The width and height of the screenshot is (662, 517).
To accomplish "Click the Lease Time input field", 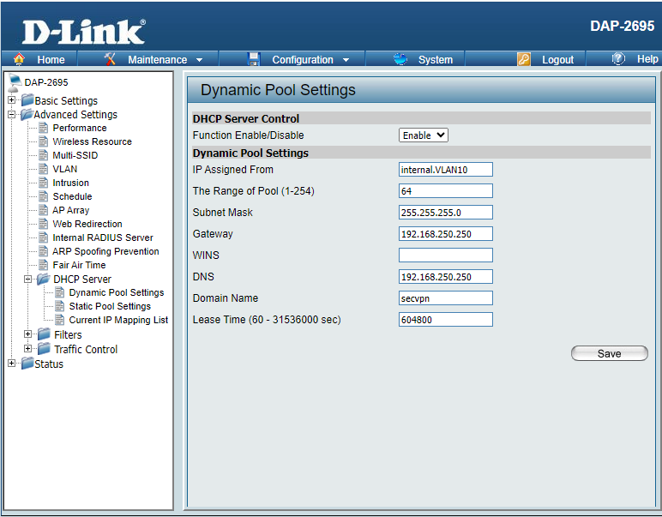I will [x=445, y=320].
